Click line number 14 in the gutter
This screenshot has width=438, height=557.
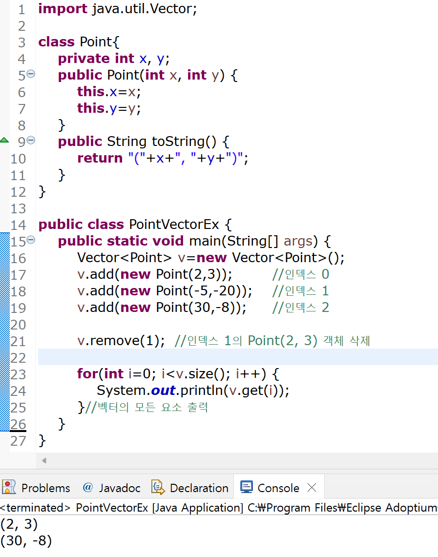tap(18, 225)
